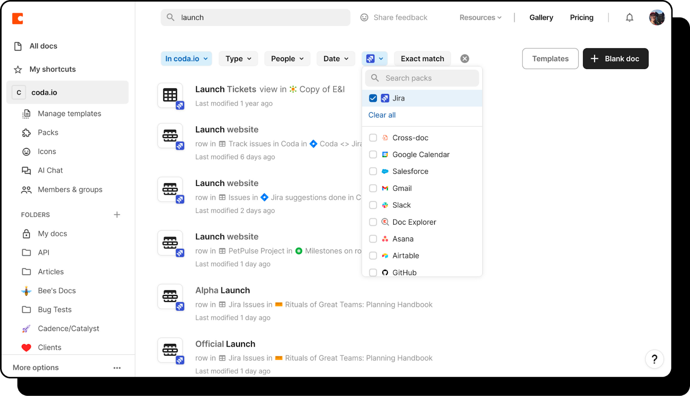Check the Google Calendar checkbox
690x396 pixels.
pyautogui.click(x=373, y=155)
